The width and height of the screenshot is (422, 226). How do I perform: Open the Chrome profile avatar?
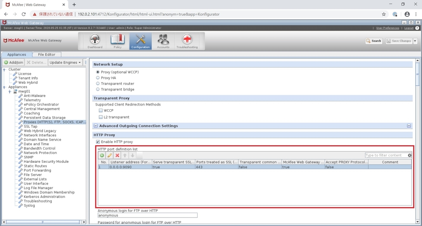click(x=407, y=14)
